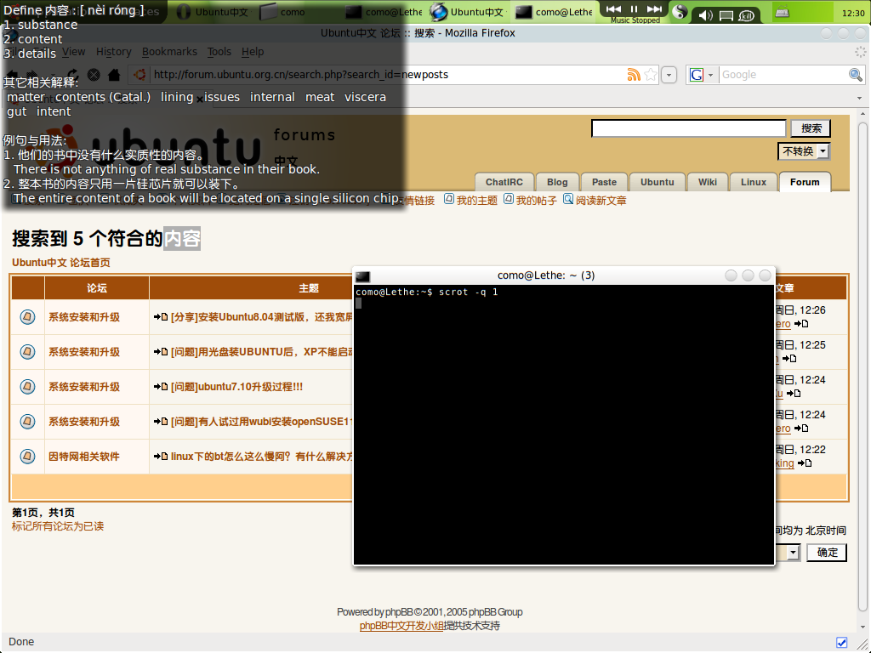The width and height of the screenshot is (871, 653).
Task: Open the linux下的bt怎么这么慢 topic
Action: (x=262, y=457)
